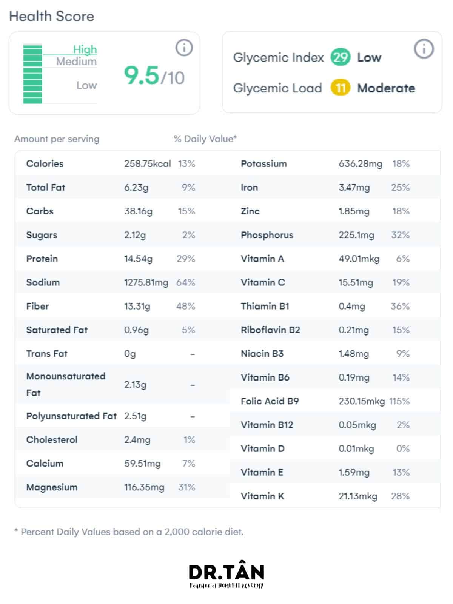Viewport: 453px width, 604px height.
Task: Click the Health Score info icon
Action: (184, 48)
